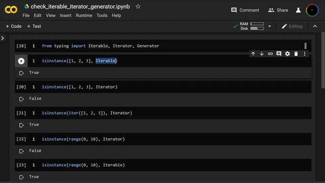325x183 pixels.
Task: Click the Share button
Action: pos(278,10)
